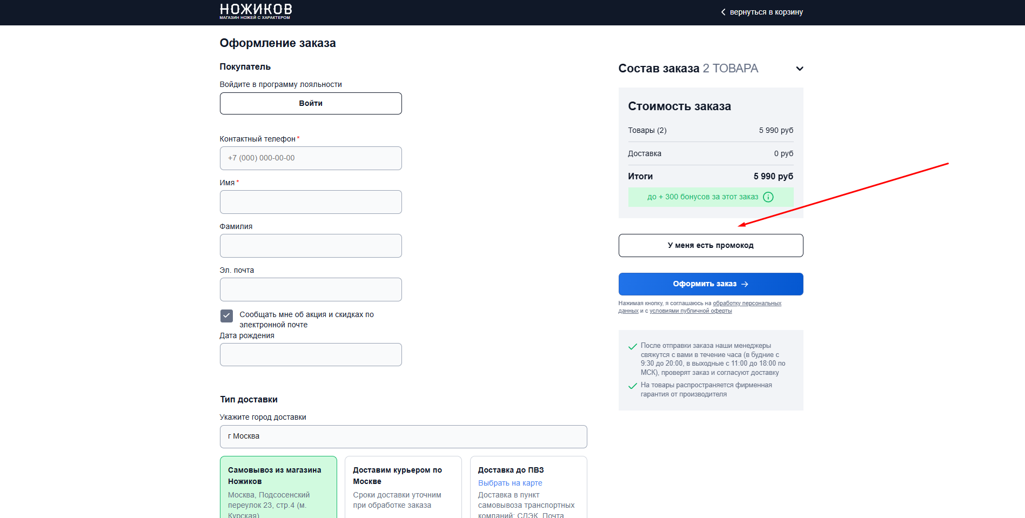Open условиями публичной оферты link
This screenshot has height=518, width=1025.
coord(690,311)
